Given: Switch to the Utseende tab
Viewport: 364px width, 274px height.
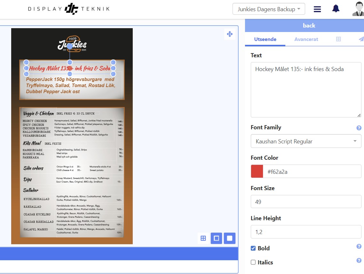Looking at the screenshot, I should click(265, 39).
